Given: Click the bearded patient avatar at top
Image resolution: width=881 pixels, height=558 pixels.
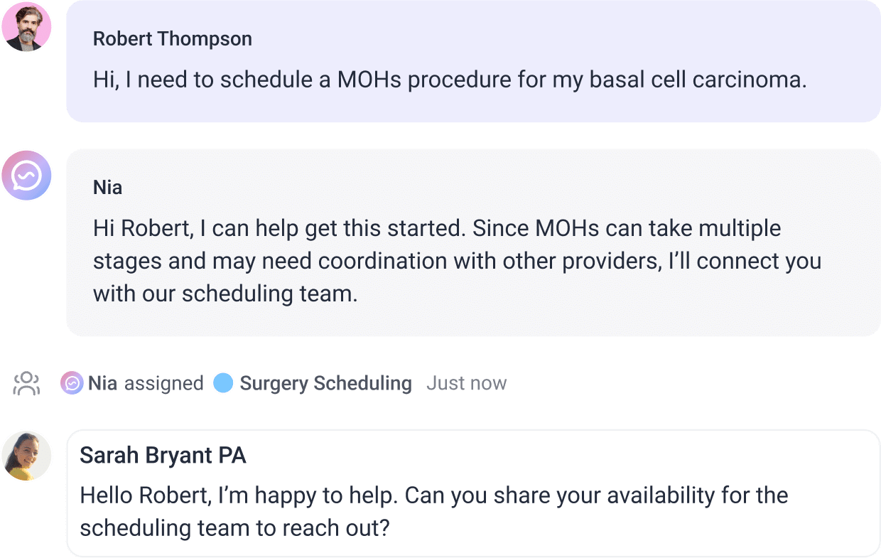Looking at the screenshot, I should pyautogui.click(x=28, y=26).
